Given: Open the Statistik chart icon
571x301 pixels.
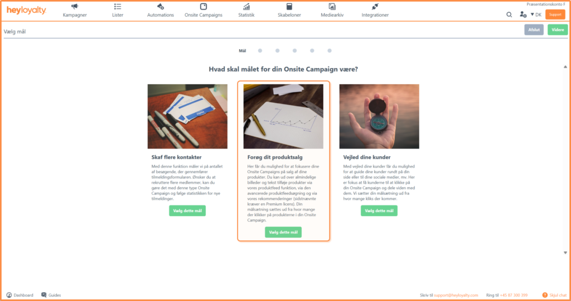Looking at the screenshot, I should pyautogui.click(x=246, y=7).
